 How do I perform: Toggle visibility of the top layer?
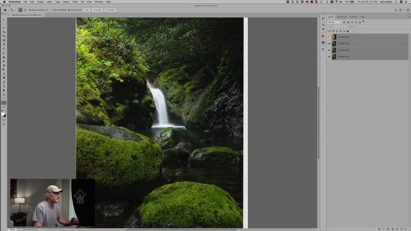pos(329,37)
